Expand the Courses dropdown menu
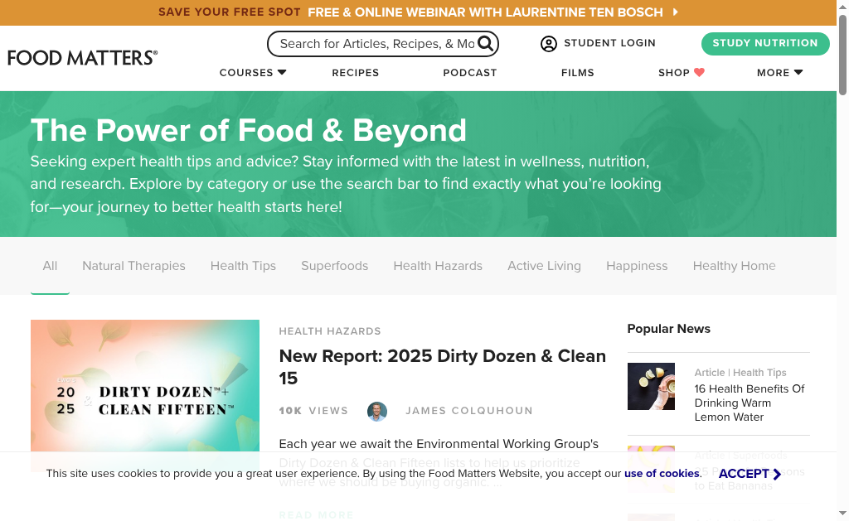Viewport: 849px width, 521px height. [x=252, y=73]
